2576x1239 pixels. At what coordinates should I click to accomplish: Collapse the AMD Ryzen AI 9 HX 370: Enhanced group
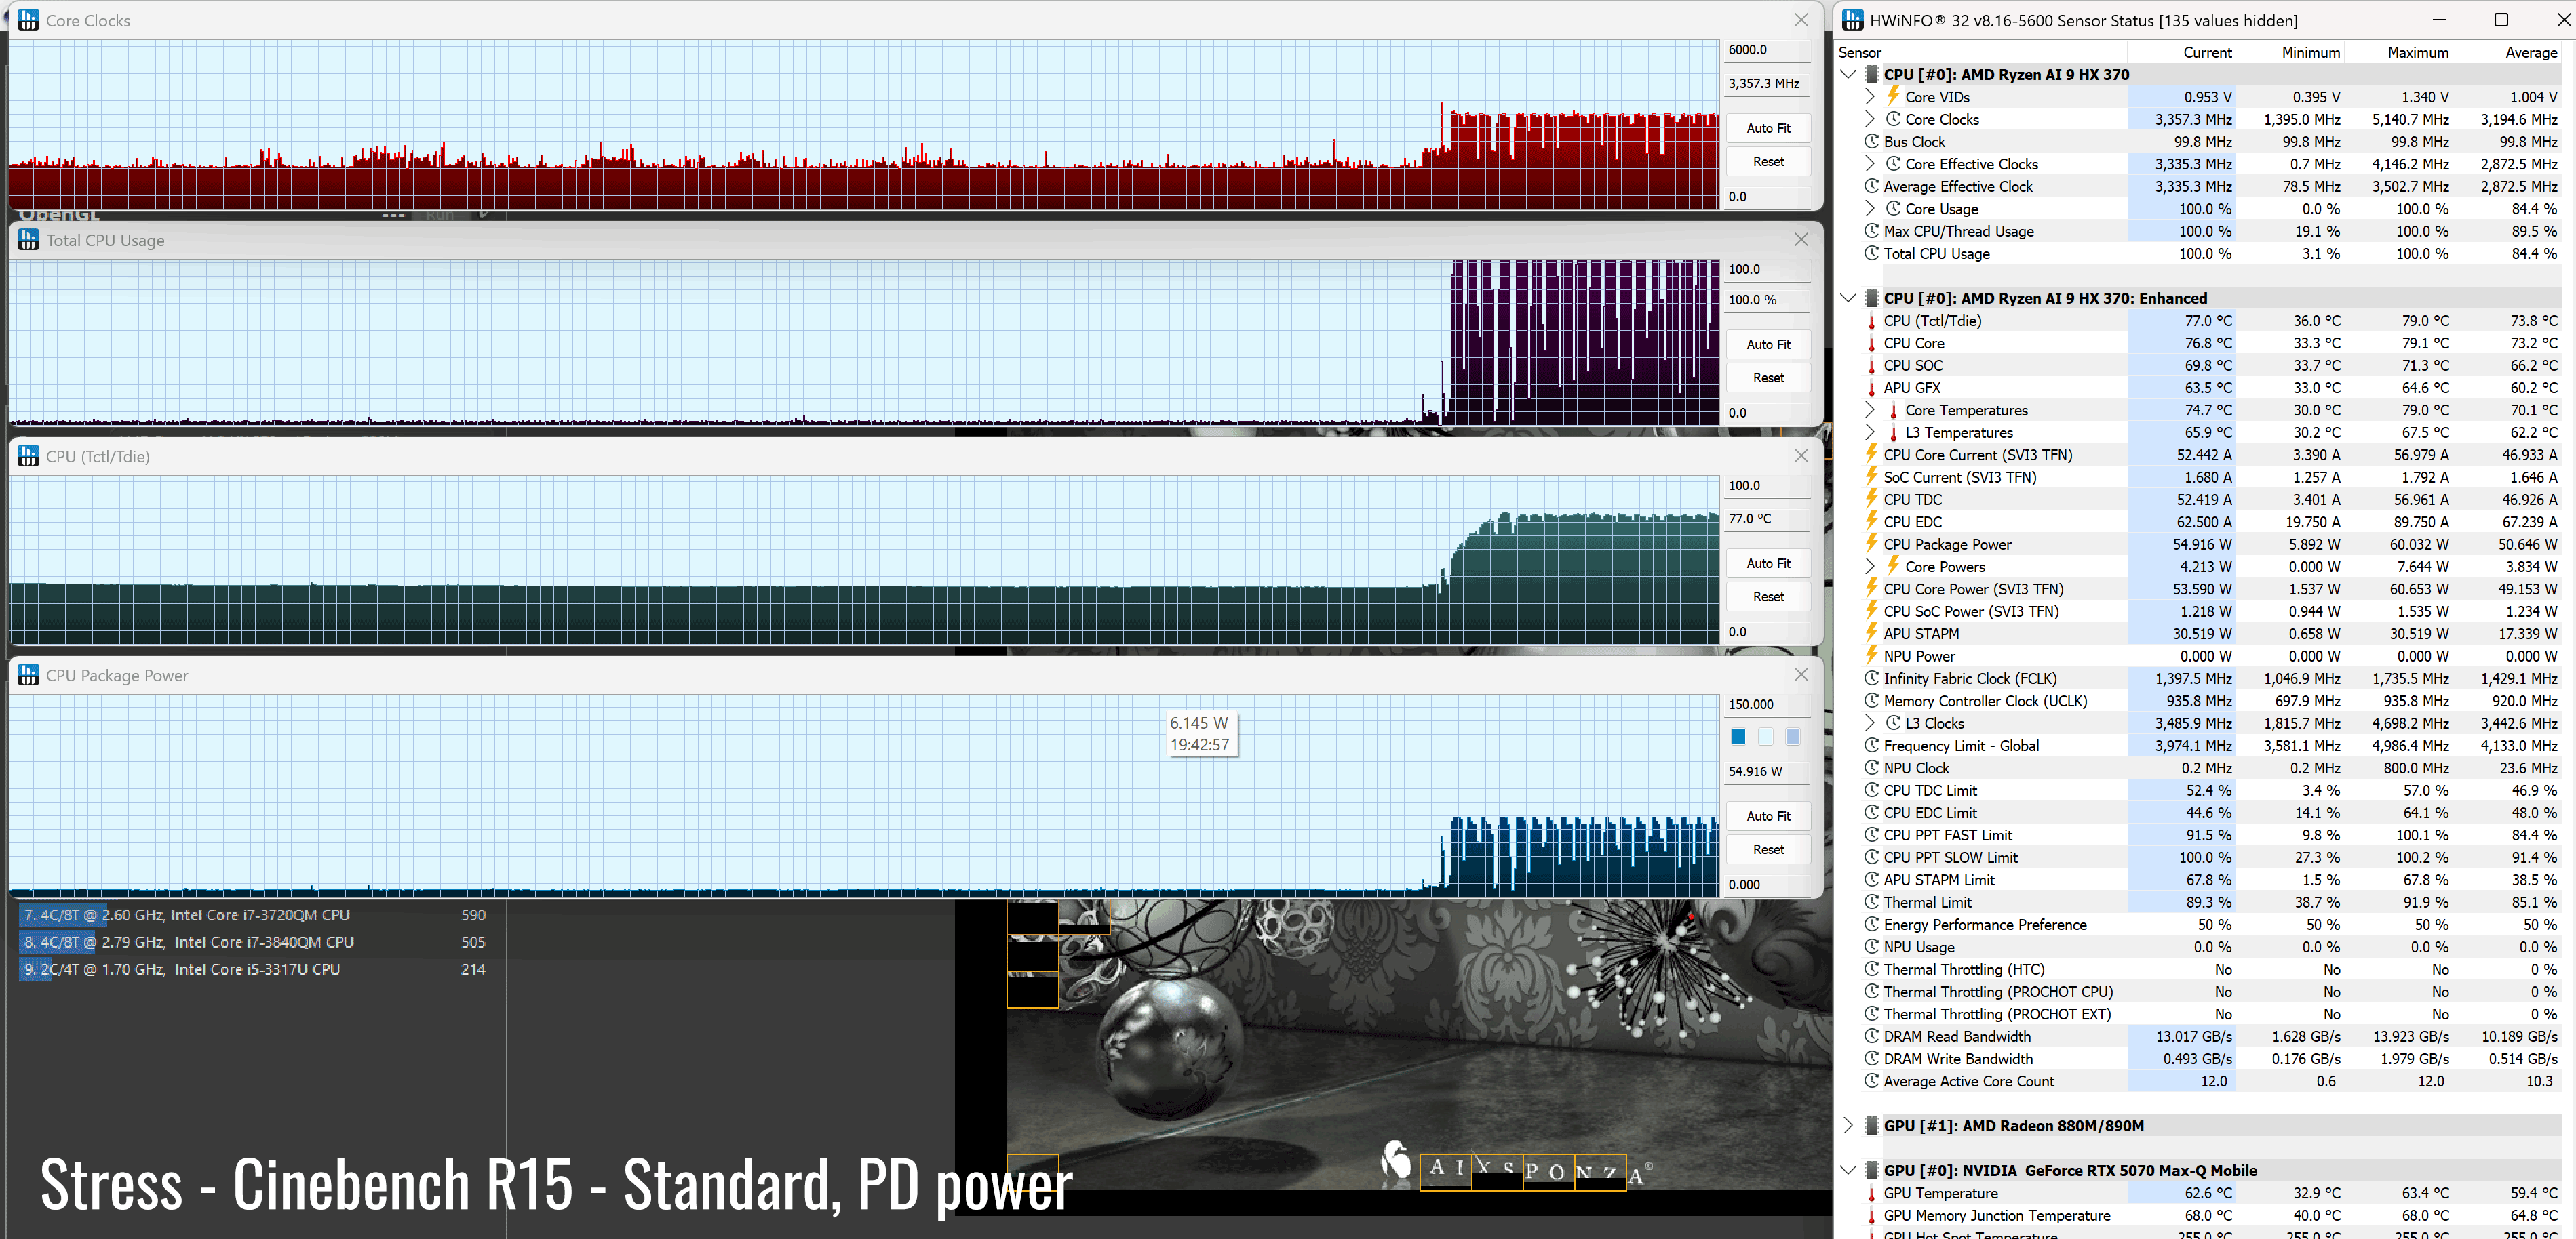1848,298
